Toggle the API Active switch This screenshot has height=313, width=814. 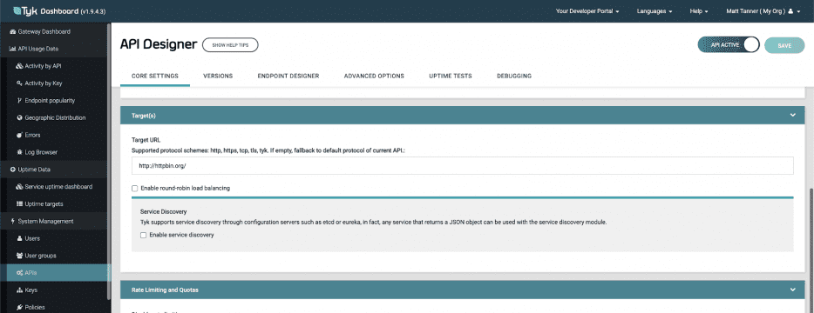(x=729, y=45)
